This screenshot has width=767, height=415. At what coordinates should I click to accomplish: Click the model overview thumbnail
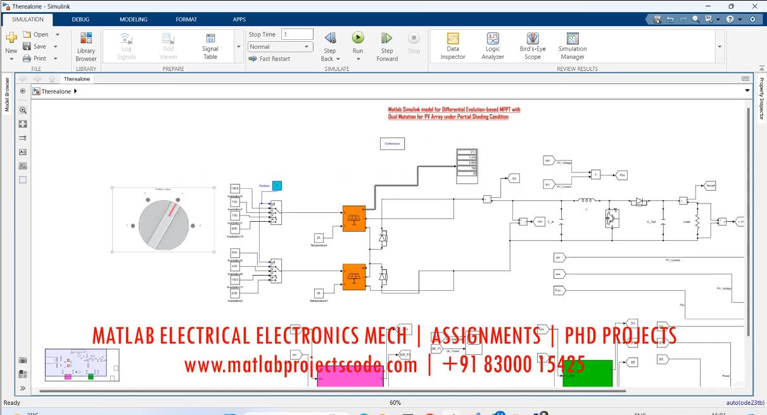(82, 366)
